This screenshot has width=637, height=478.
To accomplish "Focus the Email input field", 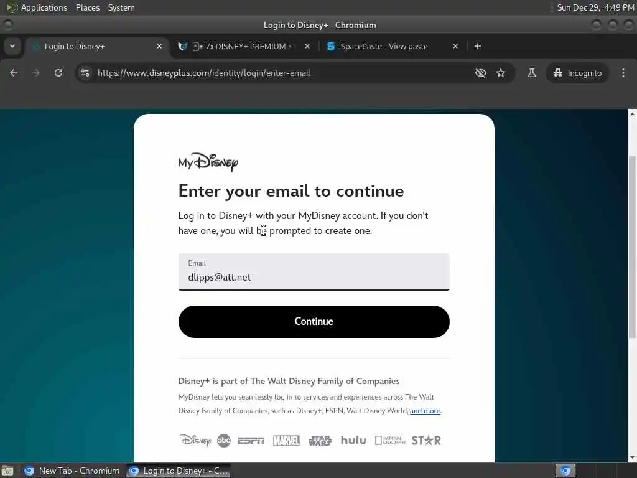I will coord(314,272).
